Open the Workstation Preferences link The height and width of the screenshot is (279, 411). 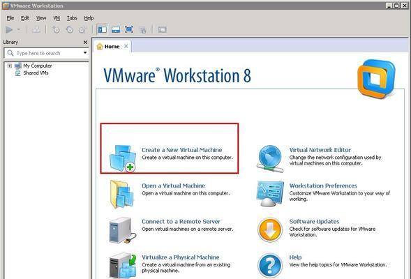[x=323, y=186]
